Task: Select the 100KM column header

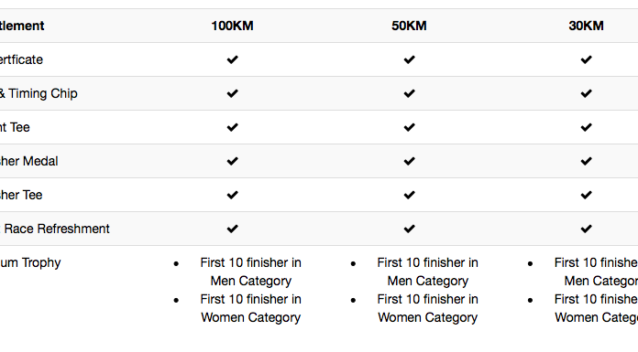Action: tap(232, 26)
